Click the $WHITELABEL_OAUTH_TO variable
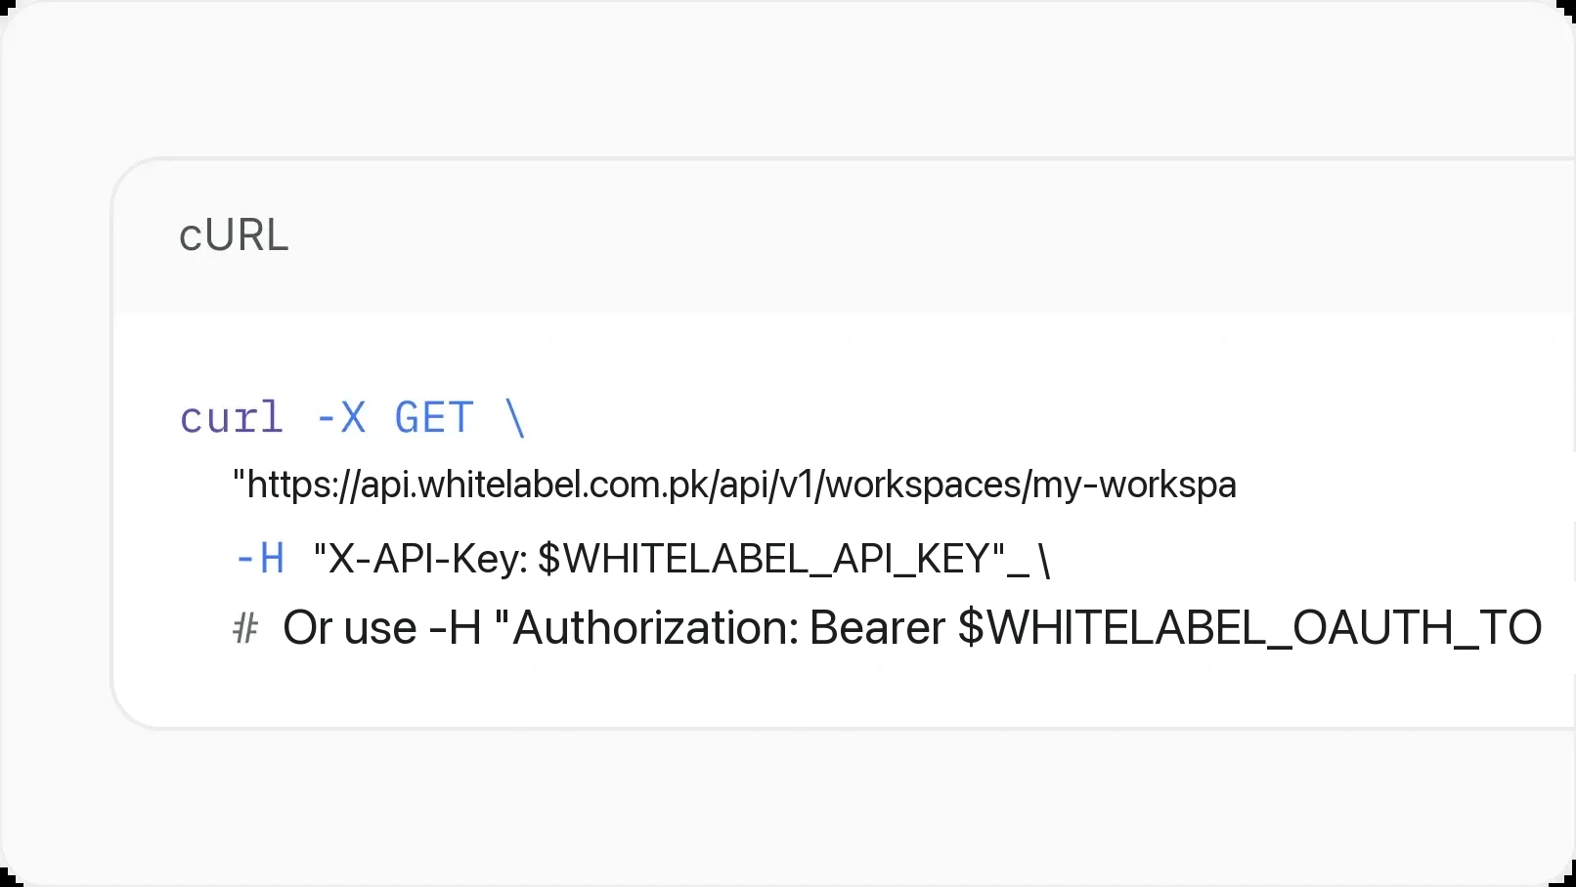Image resolution: width=1576 pixels, height=887 pixels. [x=1249, y=627]
